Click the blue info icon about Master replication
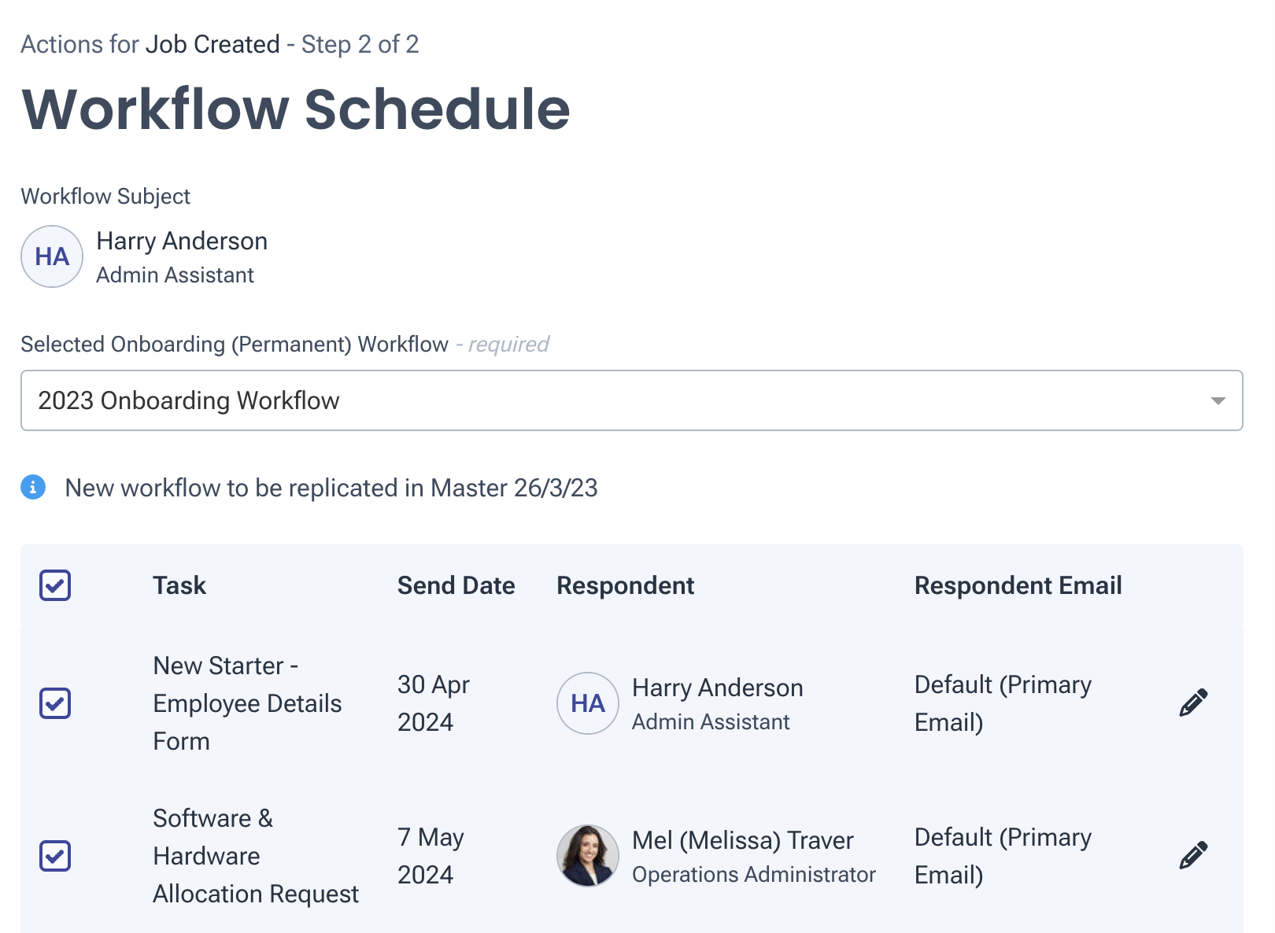This screenshot has width=1275, height=933. click(32, 488)
